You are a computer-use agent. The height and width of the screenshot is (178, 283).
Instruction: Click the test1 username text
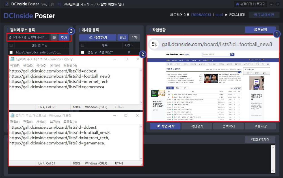[219, 15]
